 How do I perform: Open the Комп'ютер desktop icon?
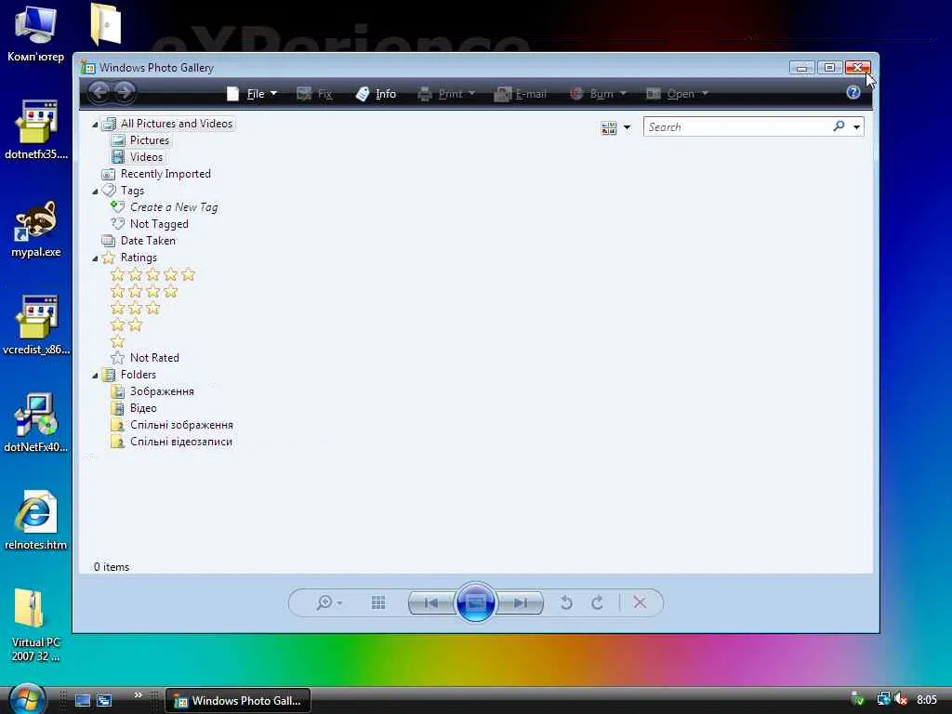pyautogui.click(x=36, y=33)
